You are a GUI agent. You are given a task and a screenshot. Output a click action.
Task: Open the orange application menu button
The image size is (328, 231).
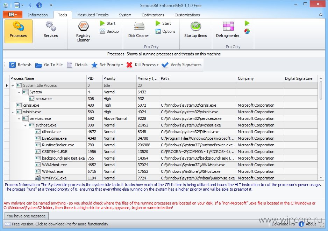13,14
